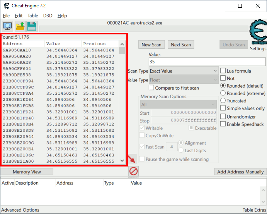Open the Table menu
Screen dimensions: 267x214
(33, 16)
